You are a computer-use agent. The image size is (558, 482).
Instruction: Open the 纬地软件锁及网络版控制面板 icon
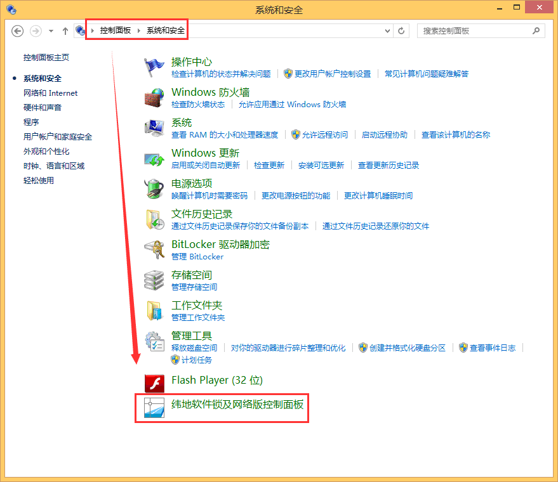tap(154, 408)
